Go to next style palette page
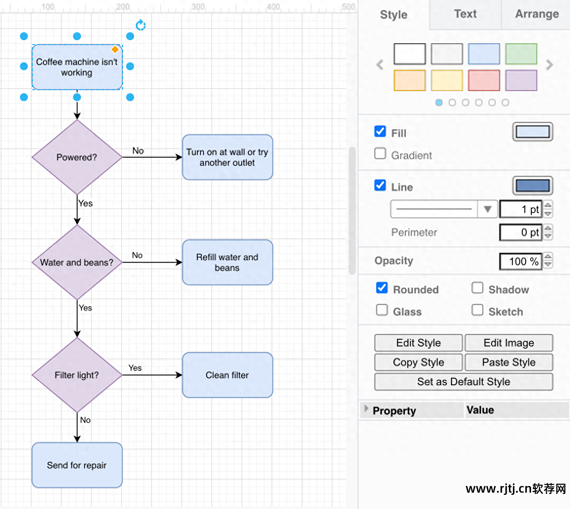 550,65
